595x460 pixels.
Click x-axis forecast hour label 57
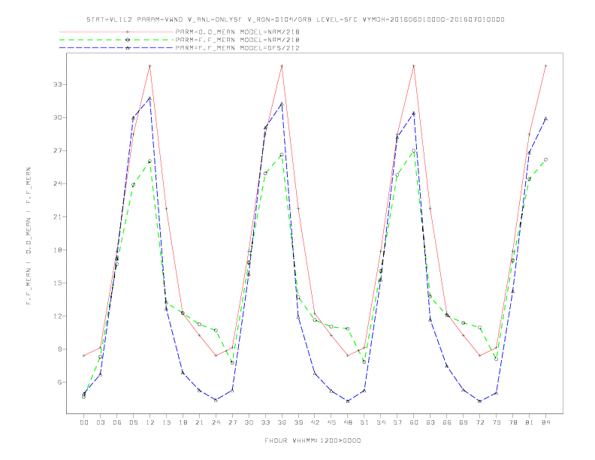pyautogui.click(x=397, y=422)
